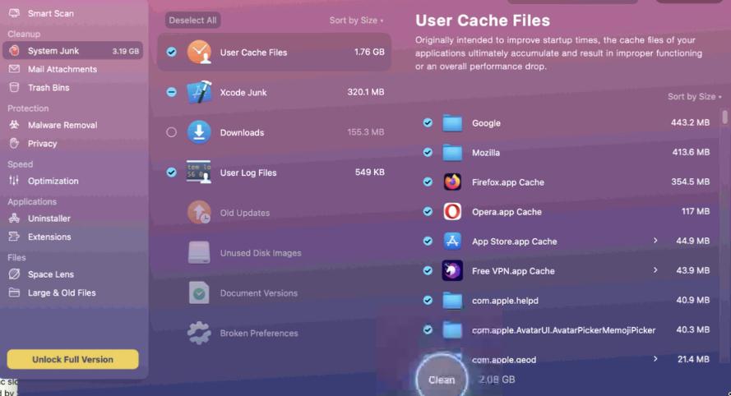Viewport: 731px width, 396px height.
Task: Select the Space Lens icon
Action: coord(15,274)
